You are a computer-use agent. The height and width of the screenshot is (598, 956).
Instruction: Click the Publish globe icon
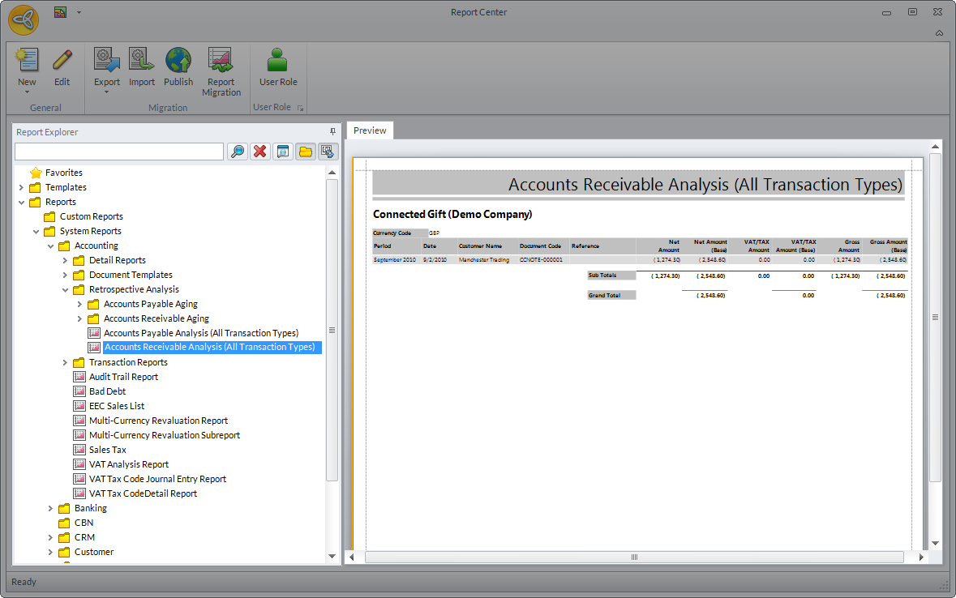(178, 62)
